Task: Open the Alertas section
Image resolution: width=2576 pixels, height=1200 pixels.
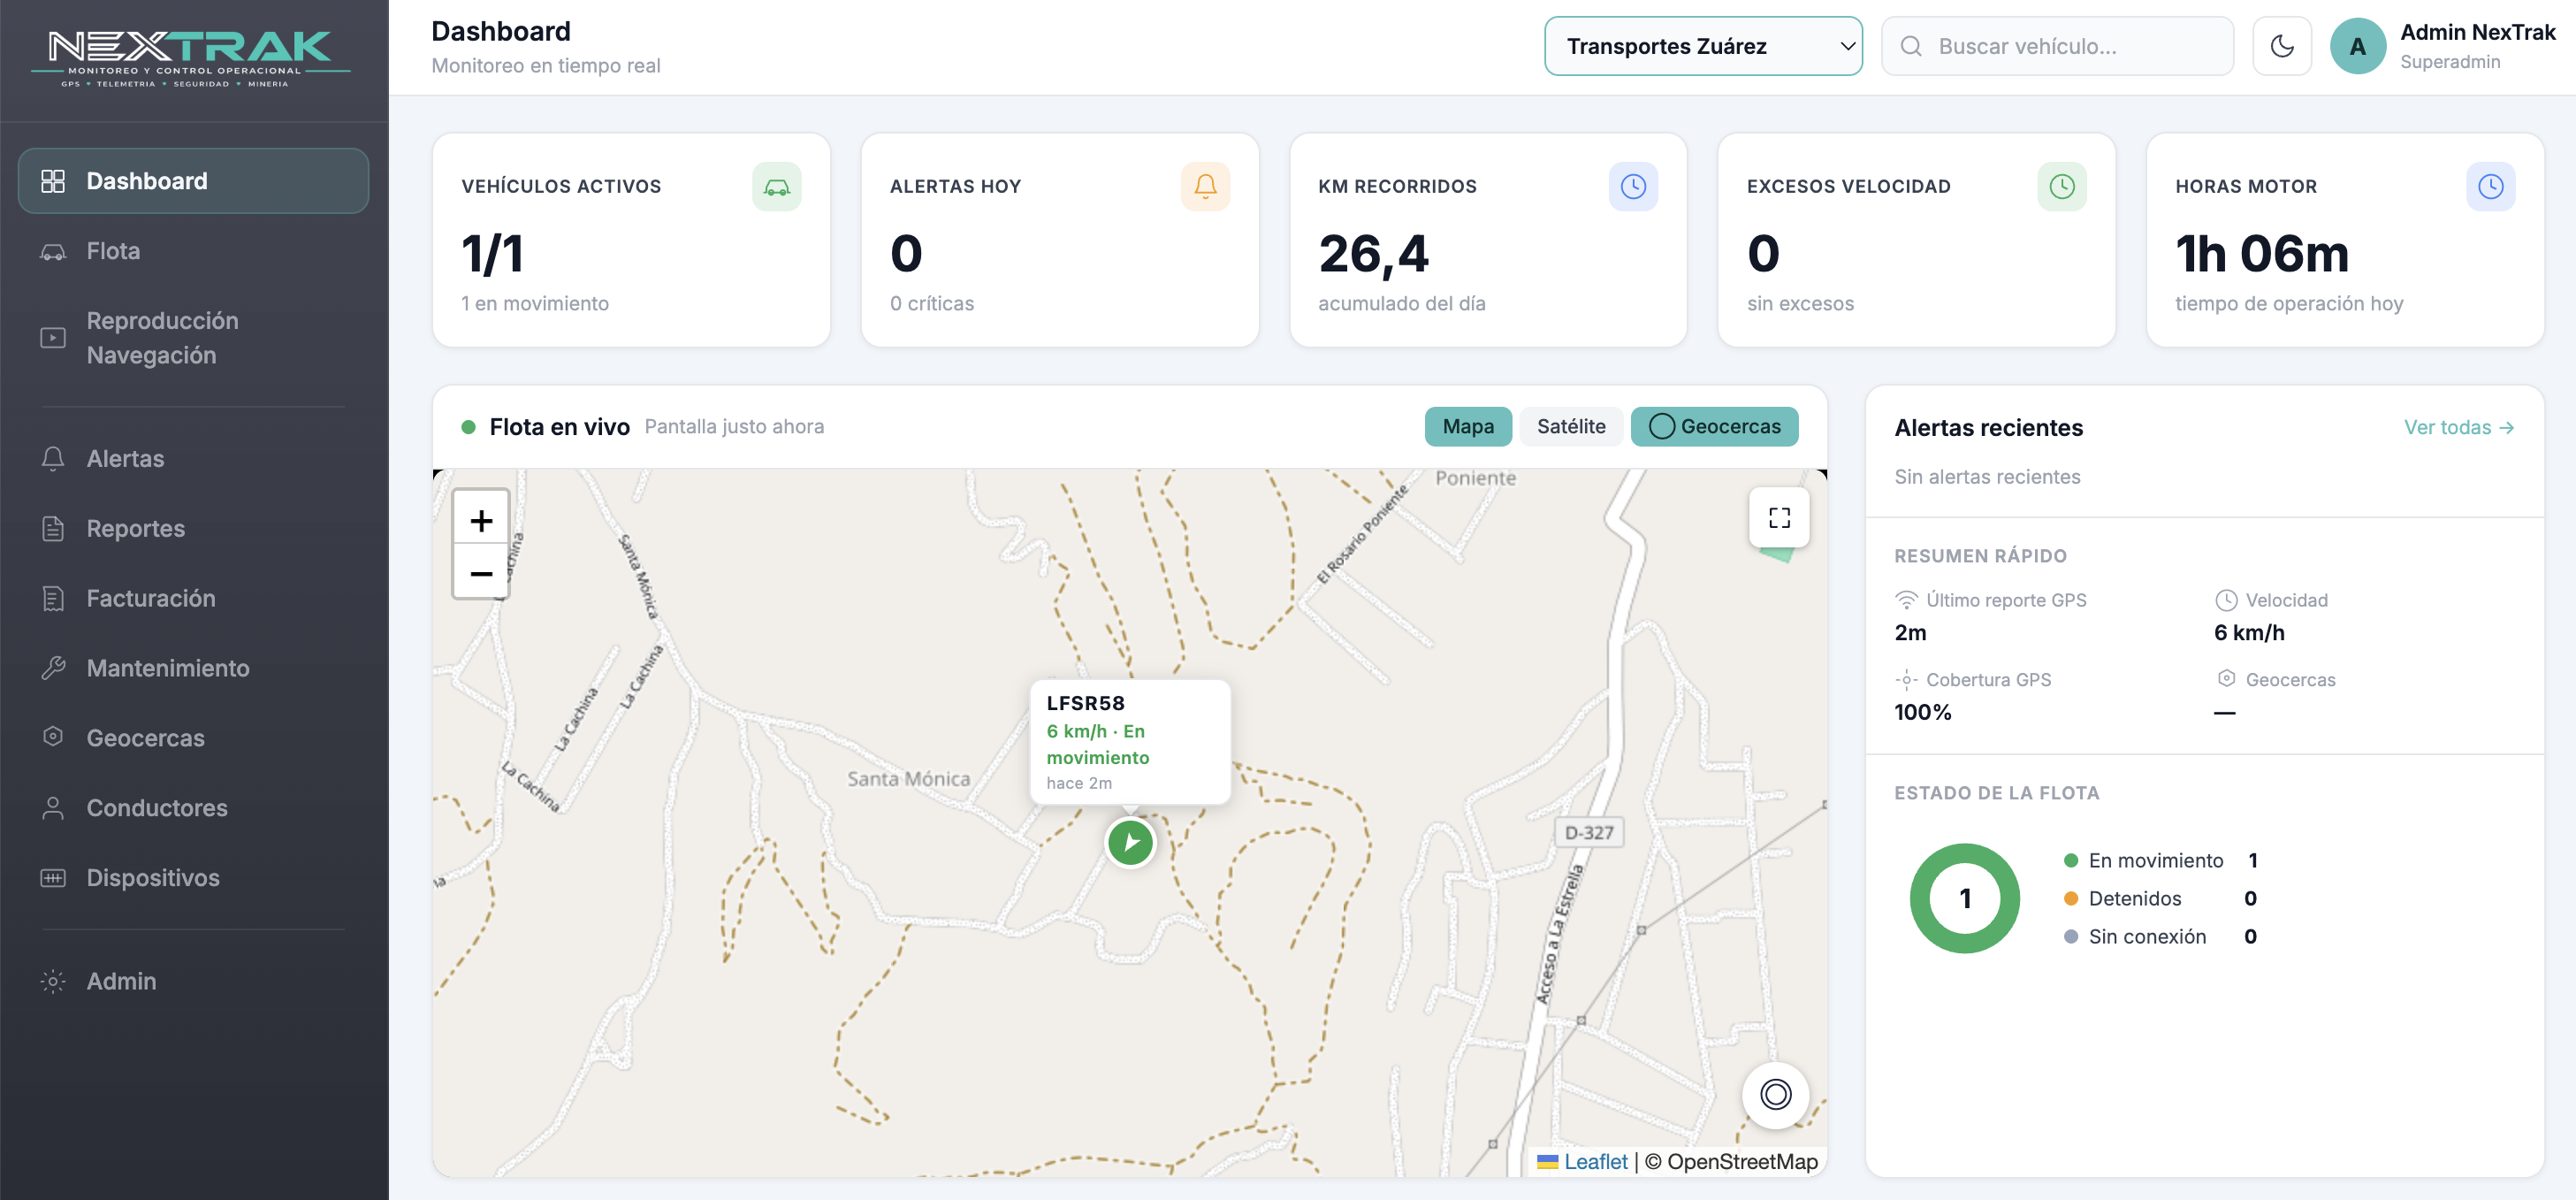Action: (193, 459)
